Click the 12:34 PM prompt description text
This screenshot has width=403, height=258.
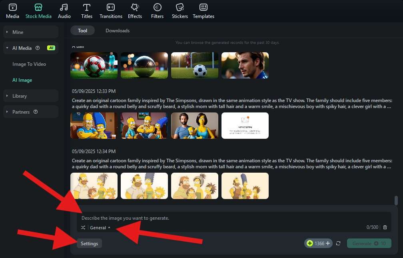coord(232,163)
